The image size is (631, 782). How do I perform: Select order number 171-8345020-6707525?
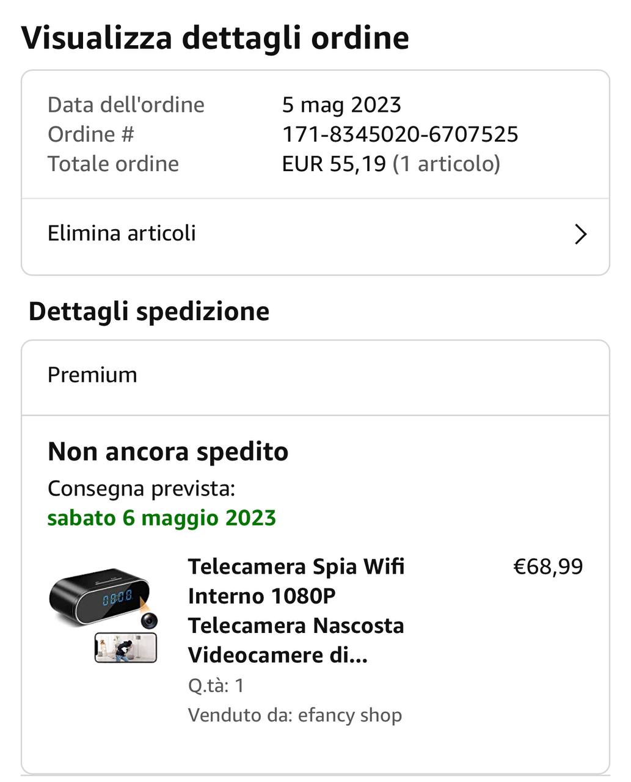coord(400,134)
